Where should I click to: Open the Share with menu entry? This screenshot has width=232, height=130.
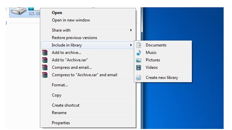61,30
